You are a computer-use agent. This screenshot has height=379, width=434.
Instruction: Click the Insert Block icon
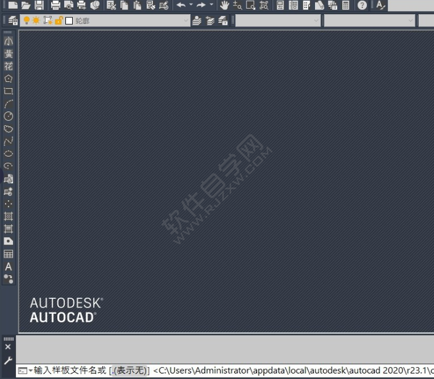coord(9,179)
